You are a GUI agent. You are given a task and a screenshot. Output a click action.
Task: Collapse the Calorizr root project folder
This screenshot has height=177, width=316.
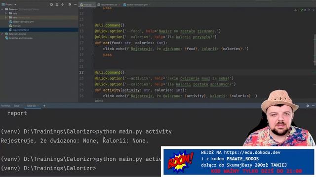2,9
